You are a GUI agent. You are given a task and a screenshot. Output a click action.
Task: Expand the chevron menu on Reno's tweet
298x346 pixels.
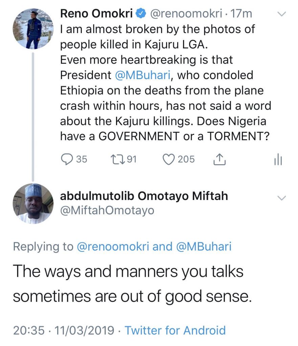[x=281, y=14]
